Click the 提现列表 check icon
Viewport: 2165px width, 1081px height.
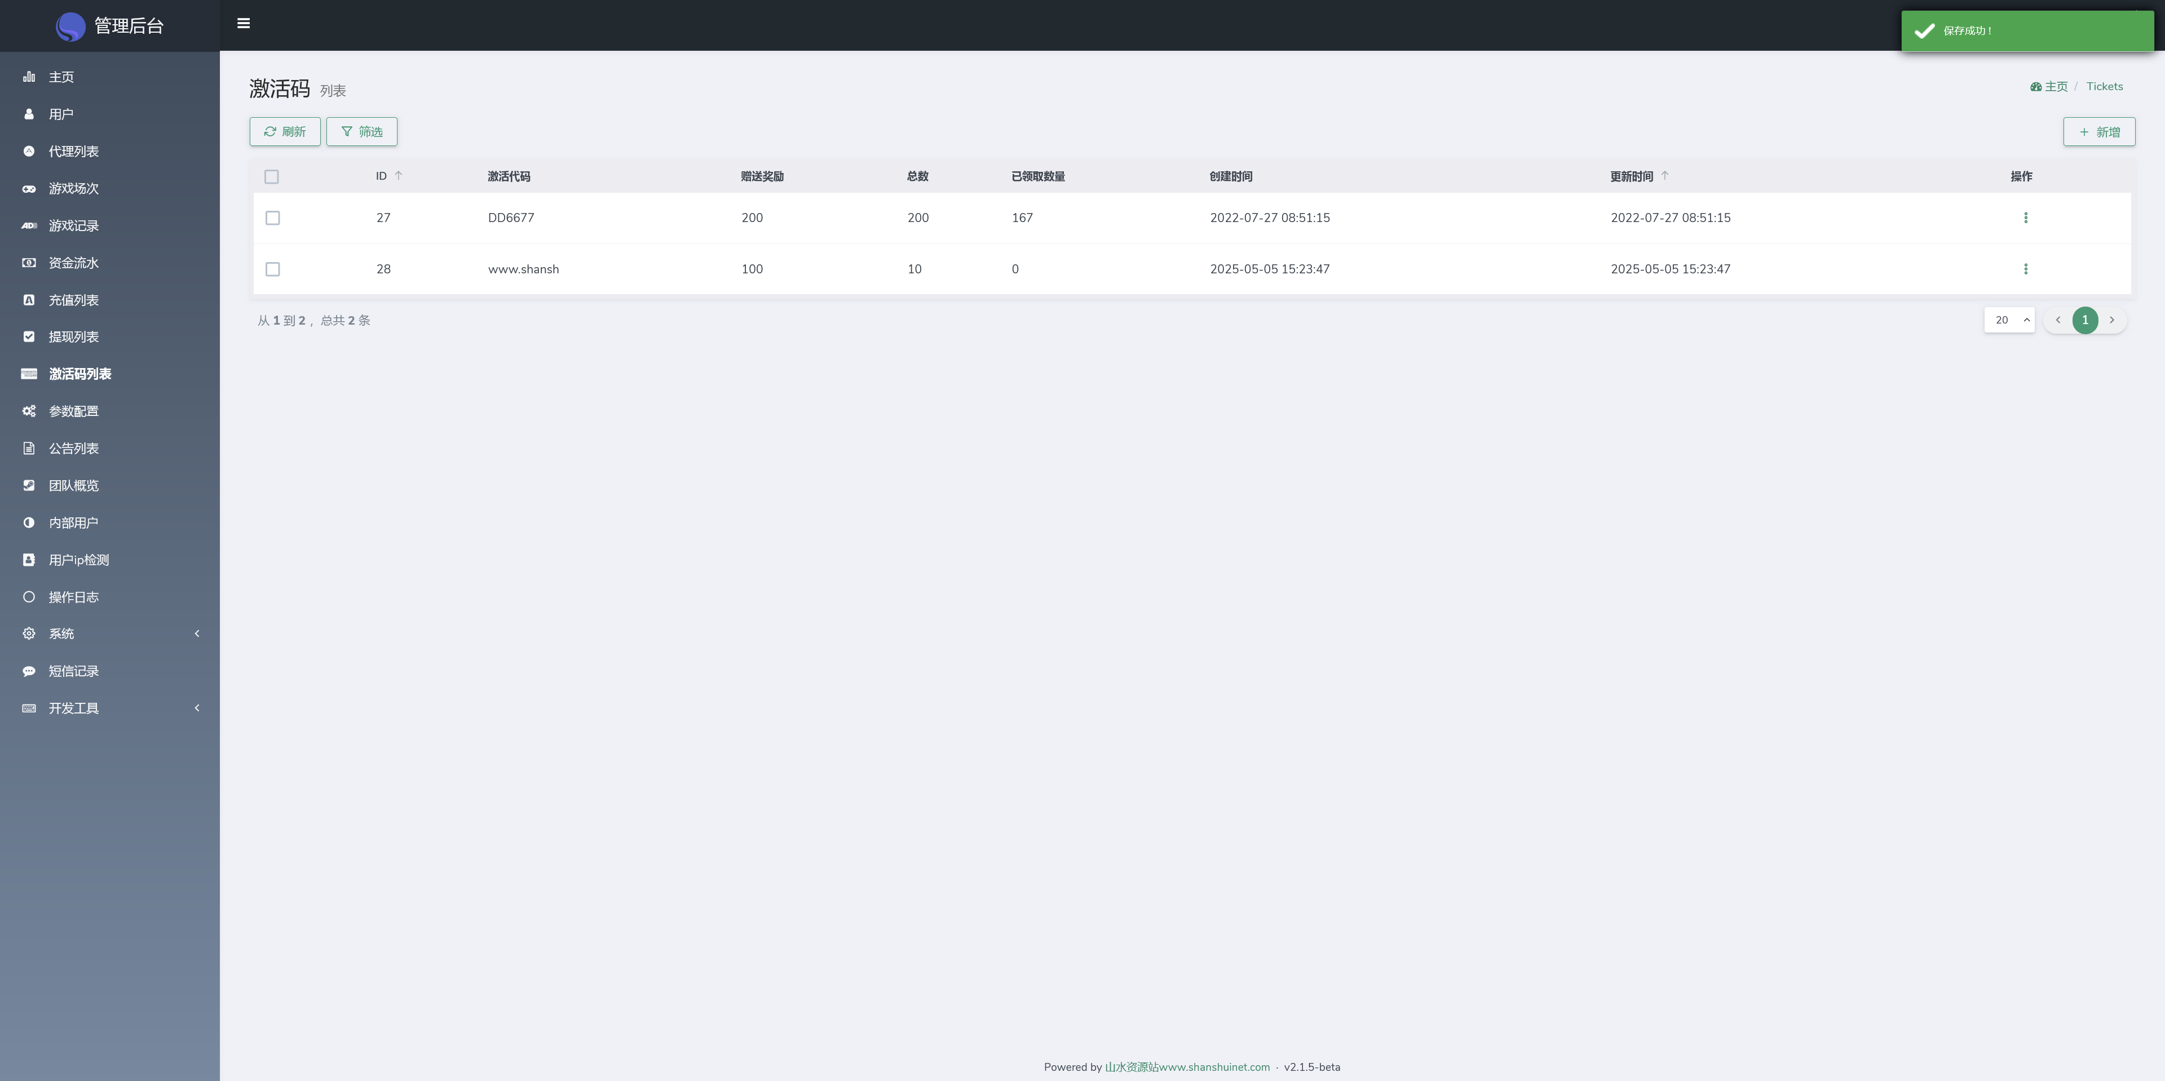coord(29,337)
